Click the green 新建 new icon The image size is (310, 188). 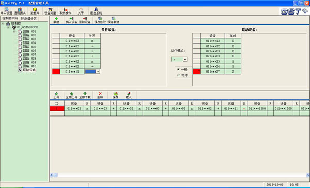56,20
